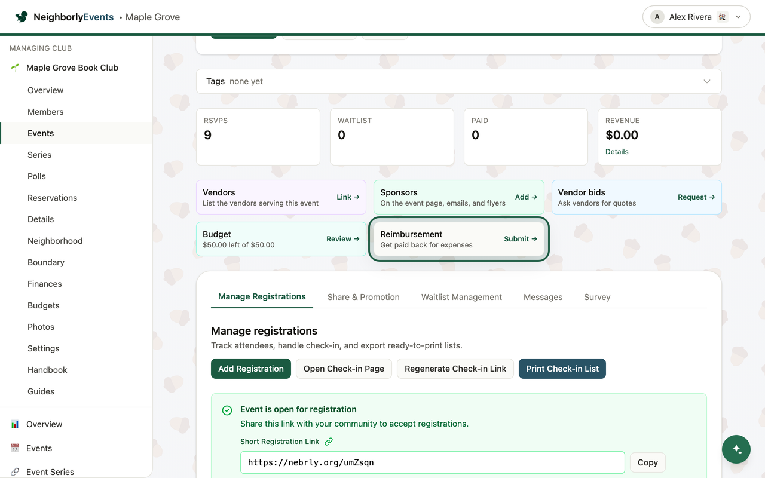
Task: Click Open Check-in Page button
Action: pos(344,369)
